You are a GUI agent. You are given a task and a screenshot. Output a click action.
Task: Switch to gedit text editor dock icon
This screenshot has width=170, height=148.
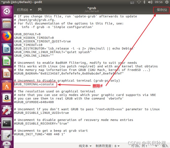(7, 135)
